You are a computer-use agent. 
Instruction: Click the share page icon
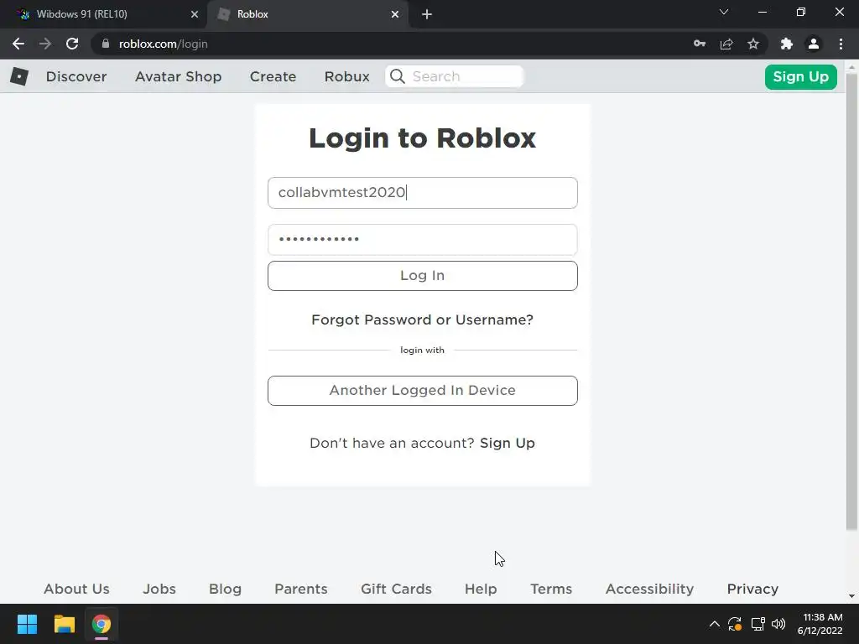pyautogui.click(x=726, y=44)
